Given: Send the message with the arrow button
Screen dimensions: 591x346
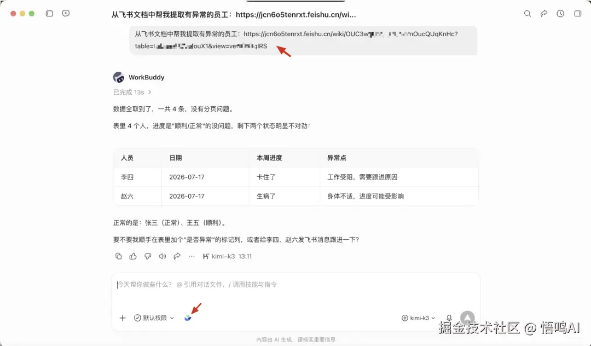Looking at the screenshot, I should point(467,318).
